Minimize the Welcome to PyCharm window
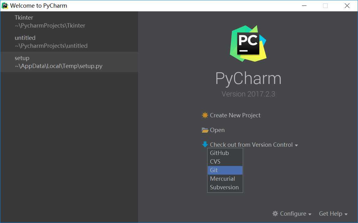The image size is (358, 223). tap(304, 6)
